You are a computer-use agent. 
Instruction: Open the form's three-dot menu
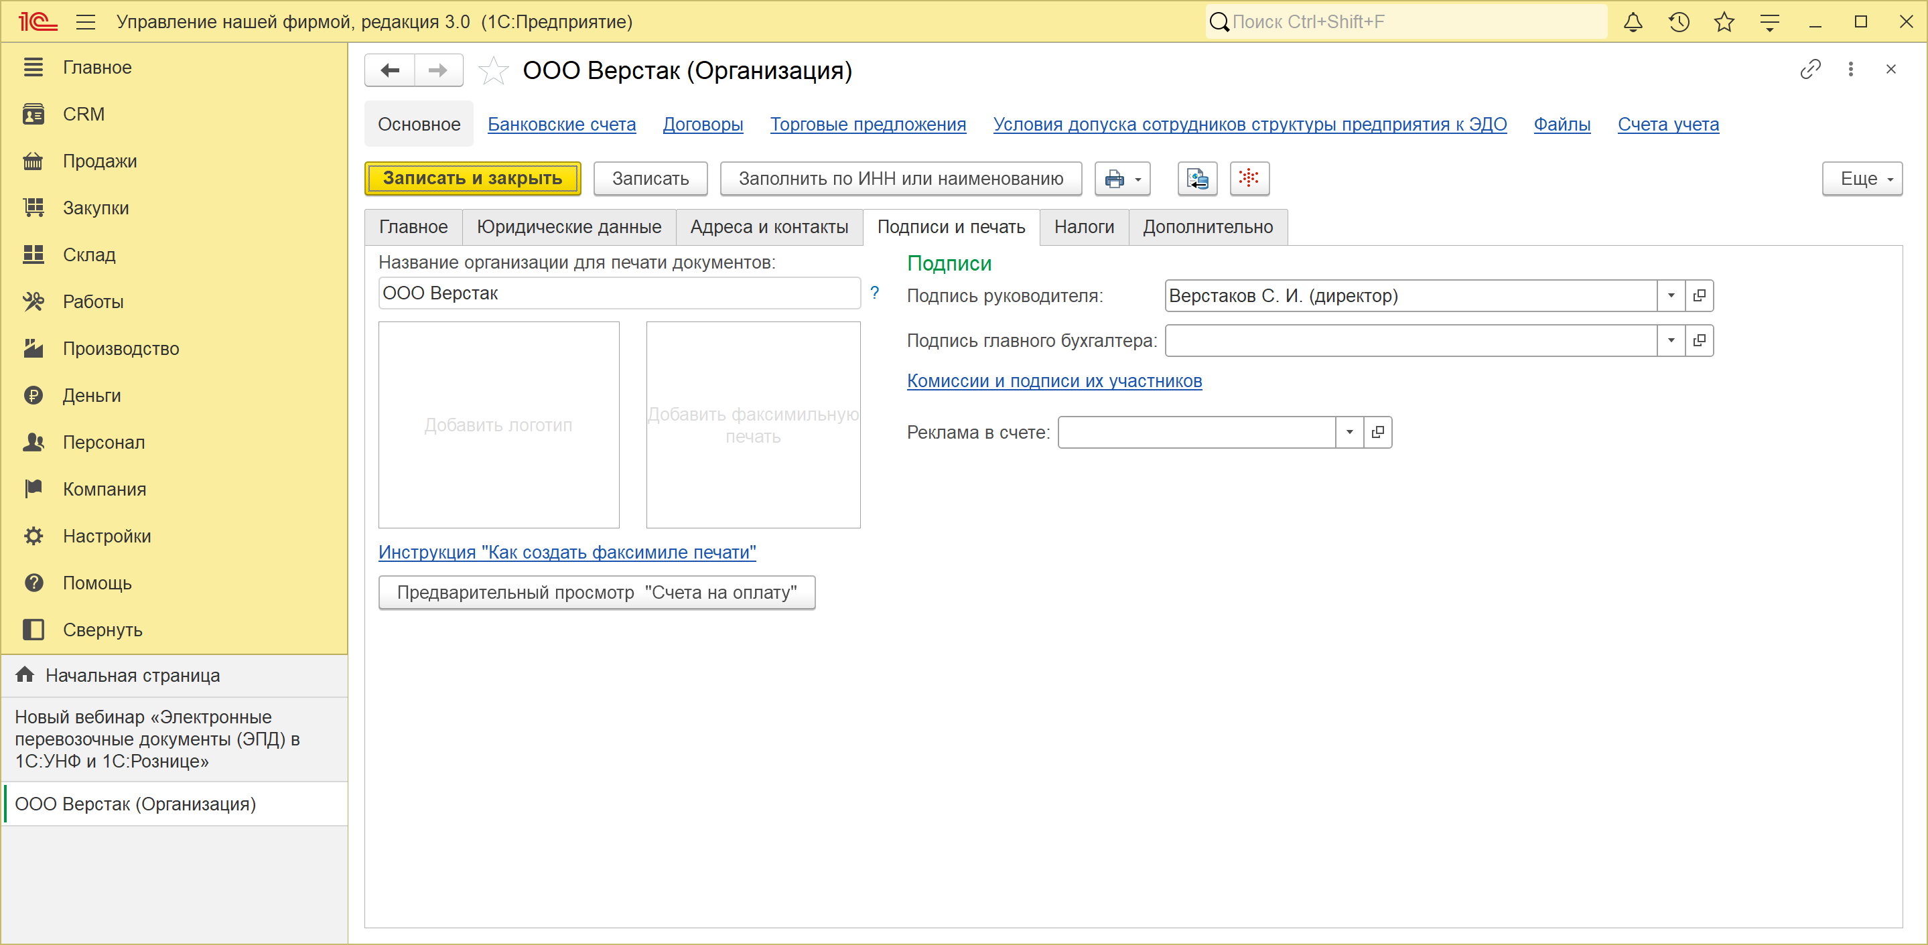pyautogui.click(x=1851, y=70)
